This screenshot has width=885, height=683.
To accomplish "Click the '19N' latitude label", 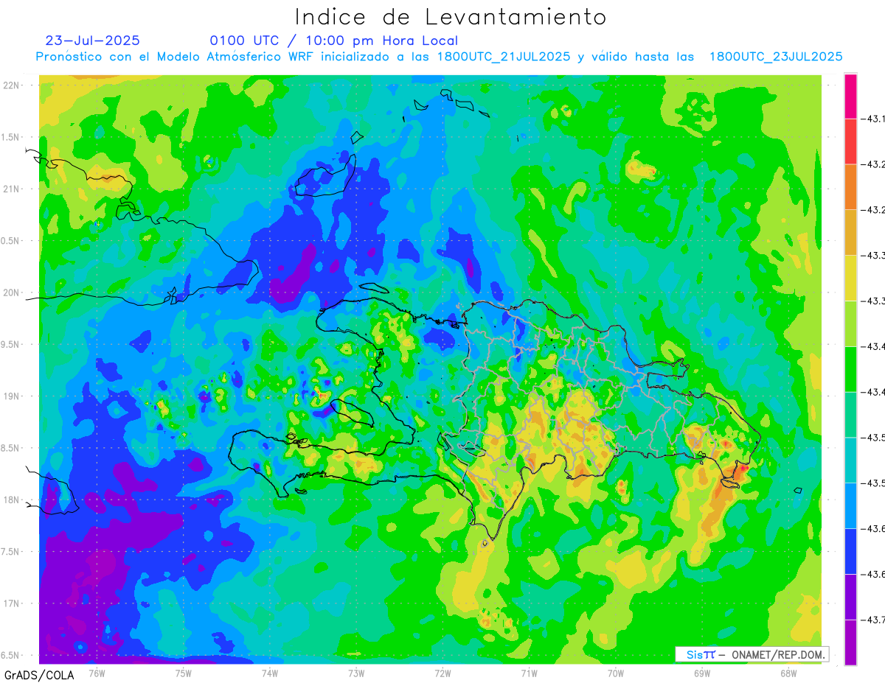I will click(11, 396).
